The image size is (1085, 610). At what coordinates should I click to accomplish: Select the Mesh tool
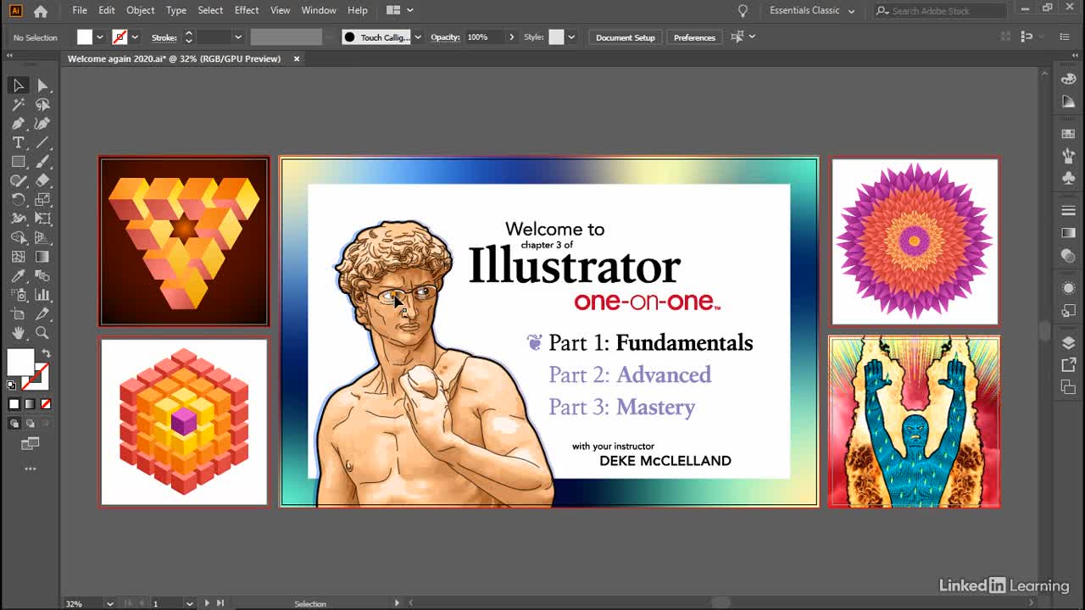(x=18, y=257)
